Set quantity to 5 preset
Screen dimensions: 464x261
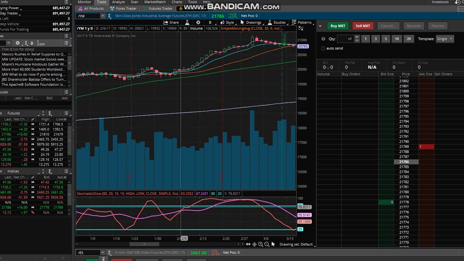(x=386, y=39)
